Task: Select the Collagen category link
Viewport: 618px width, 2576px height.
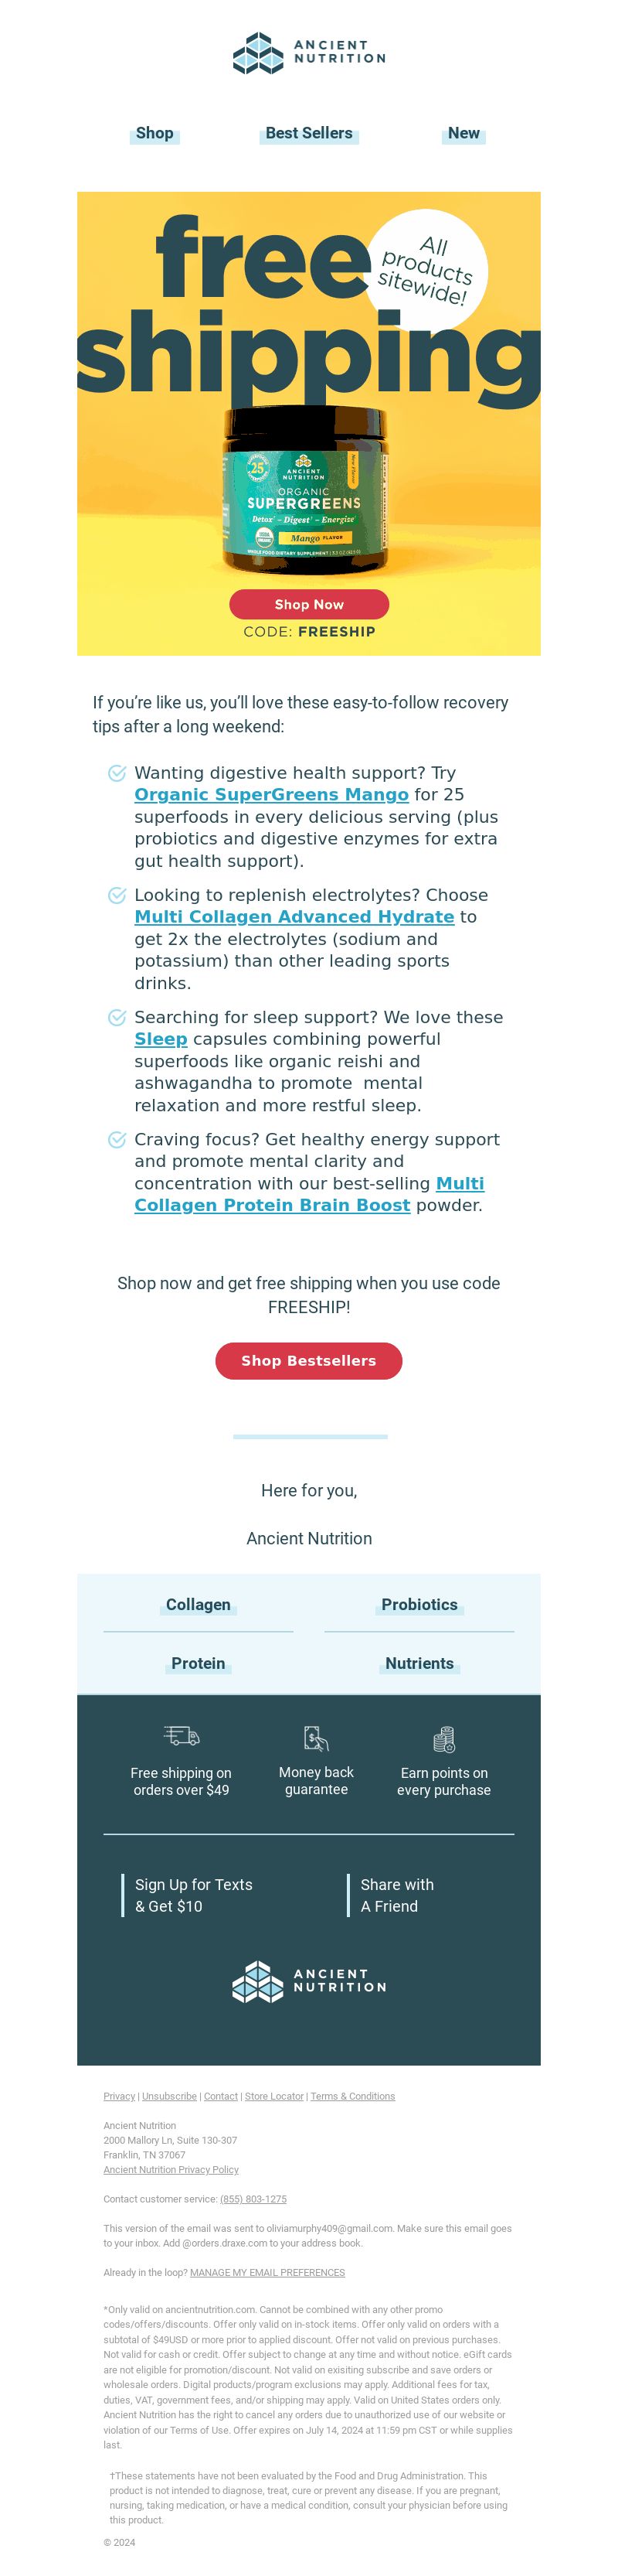Action: point(198,1604)
